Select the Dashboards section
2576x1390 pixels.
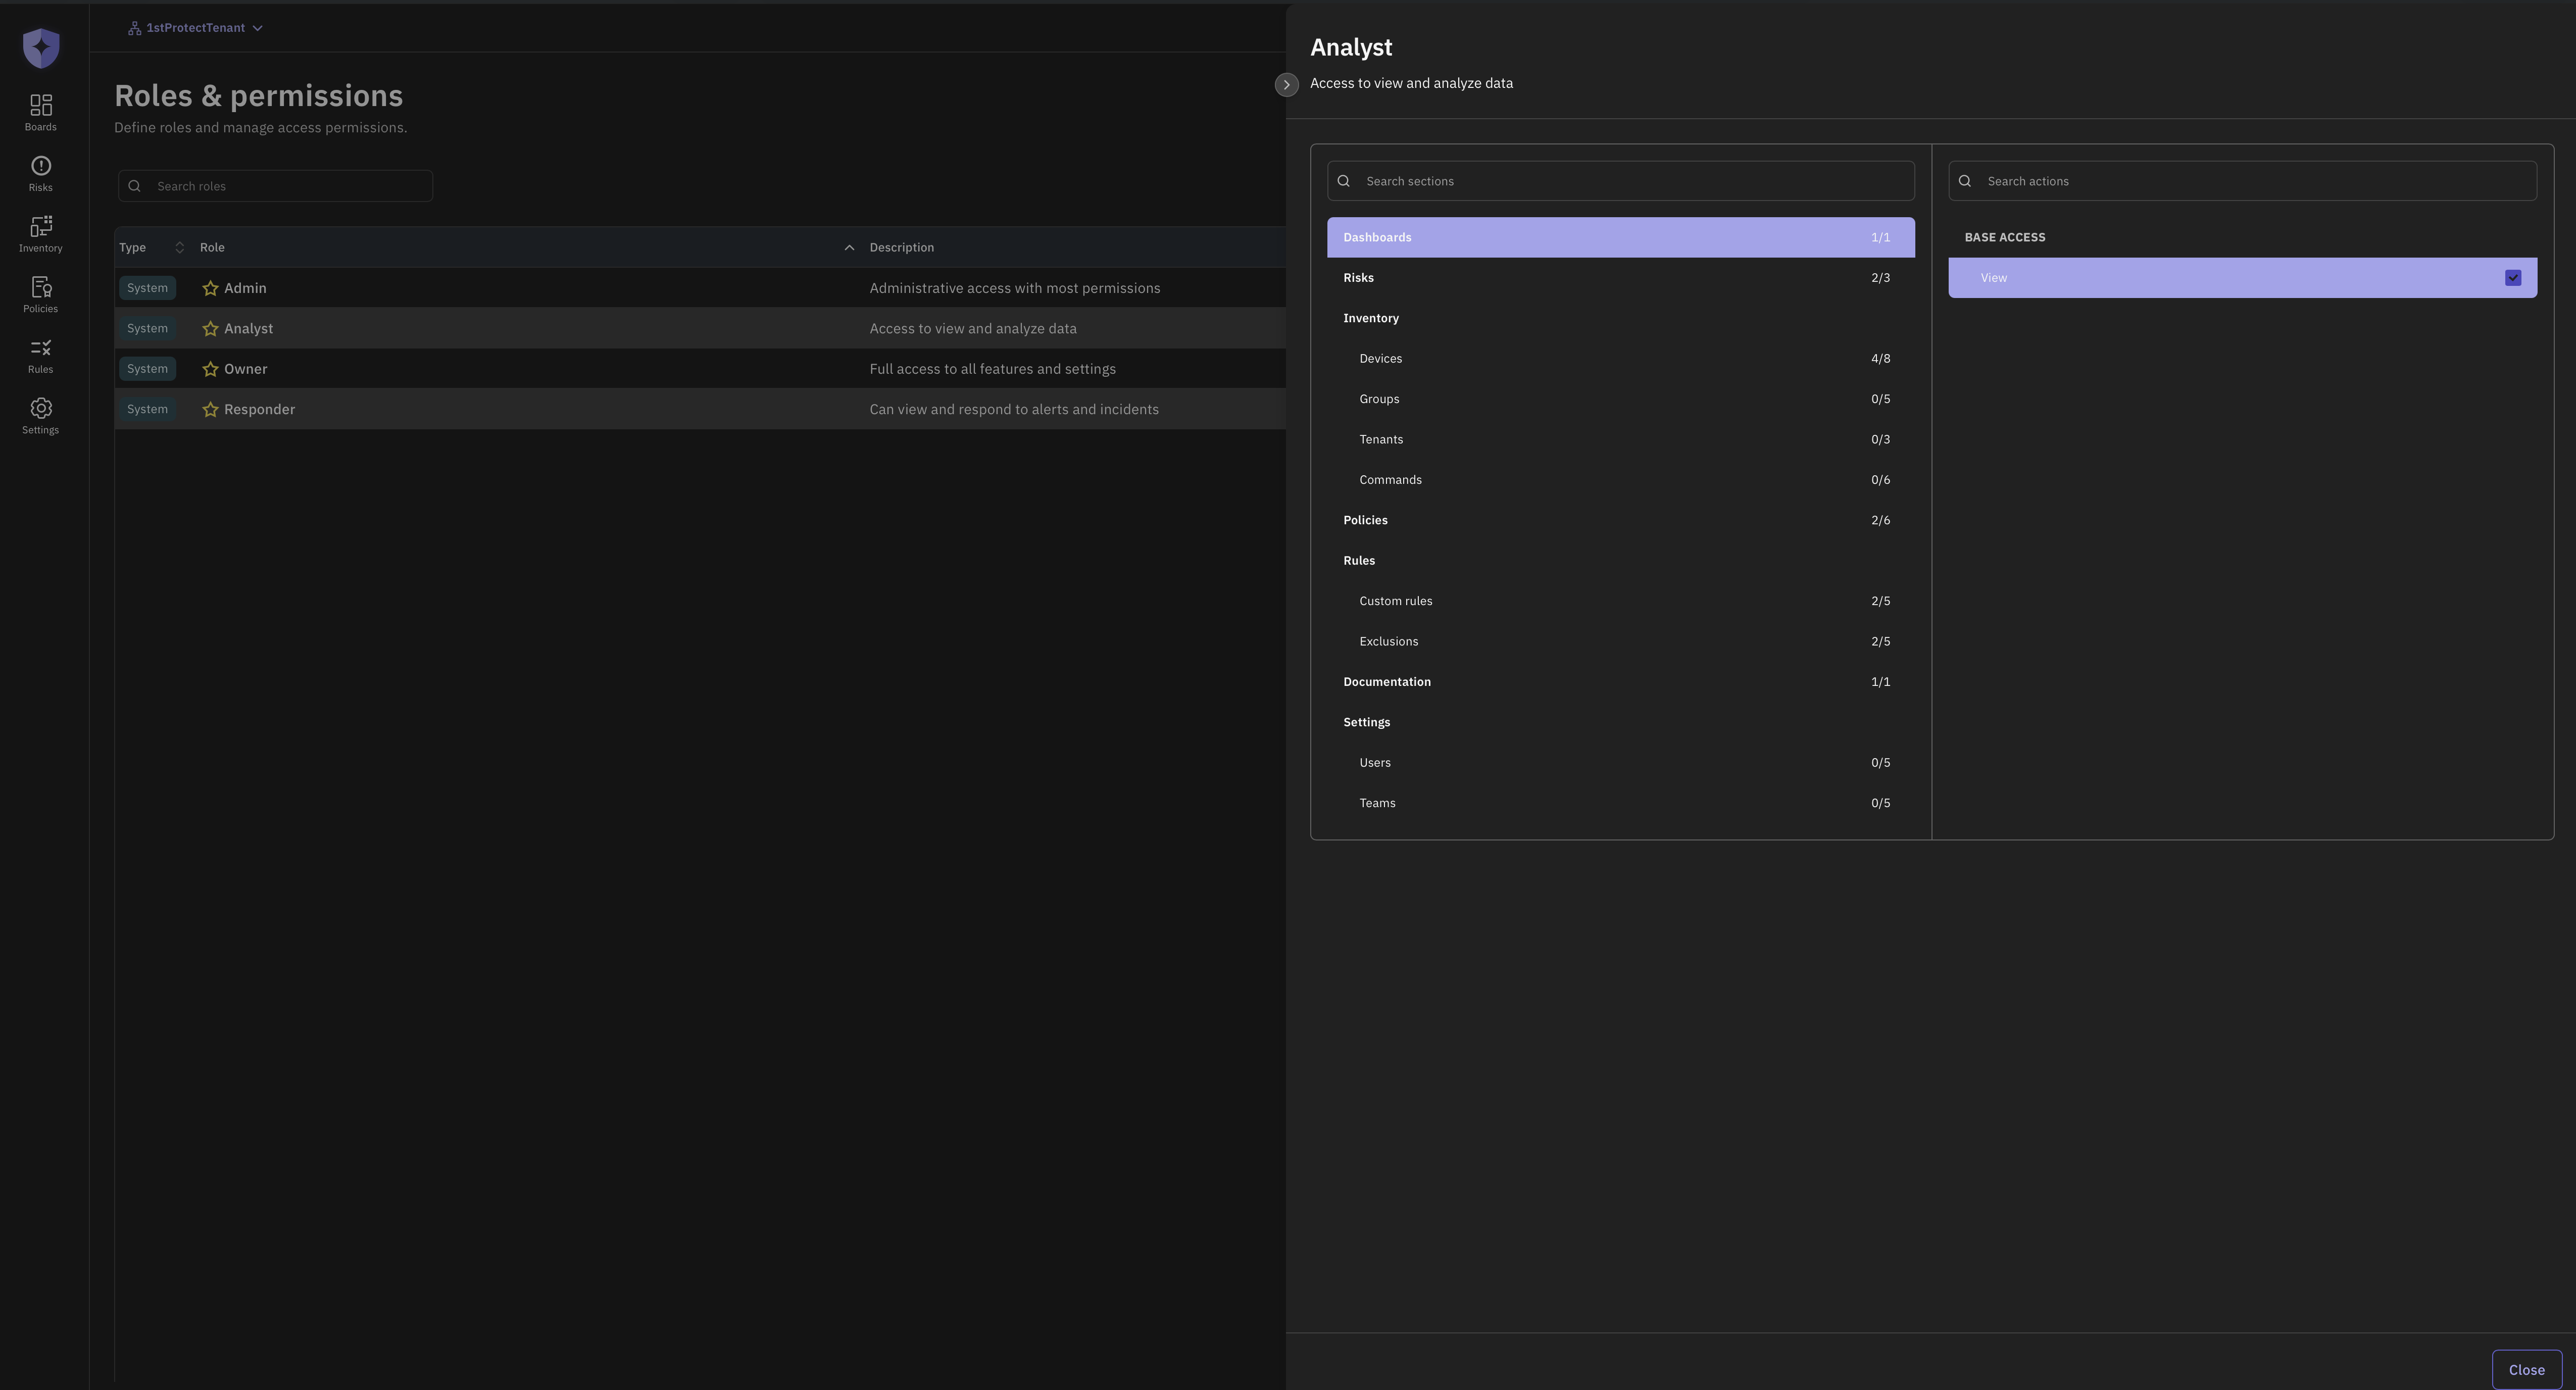pyautogui.click(x=1621, y=237)
